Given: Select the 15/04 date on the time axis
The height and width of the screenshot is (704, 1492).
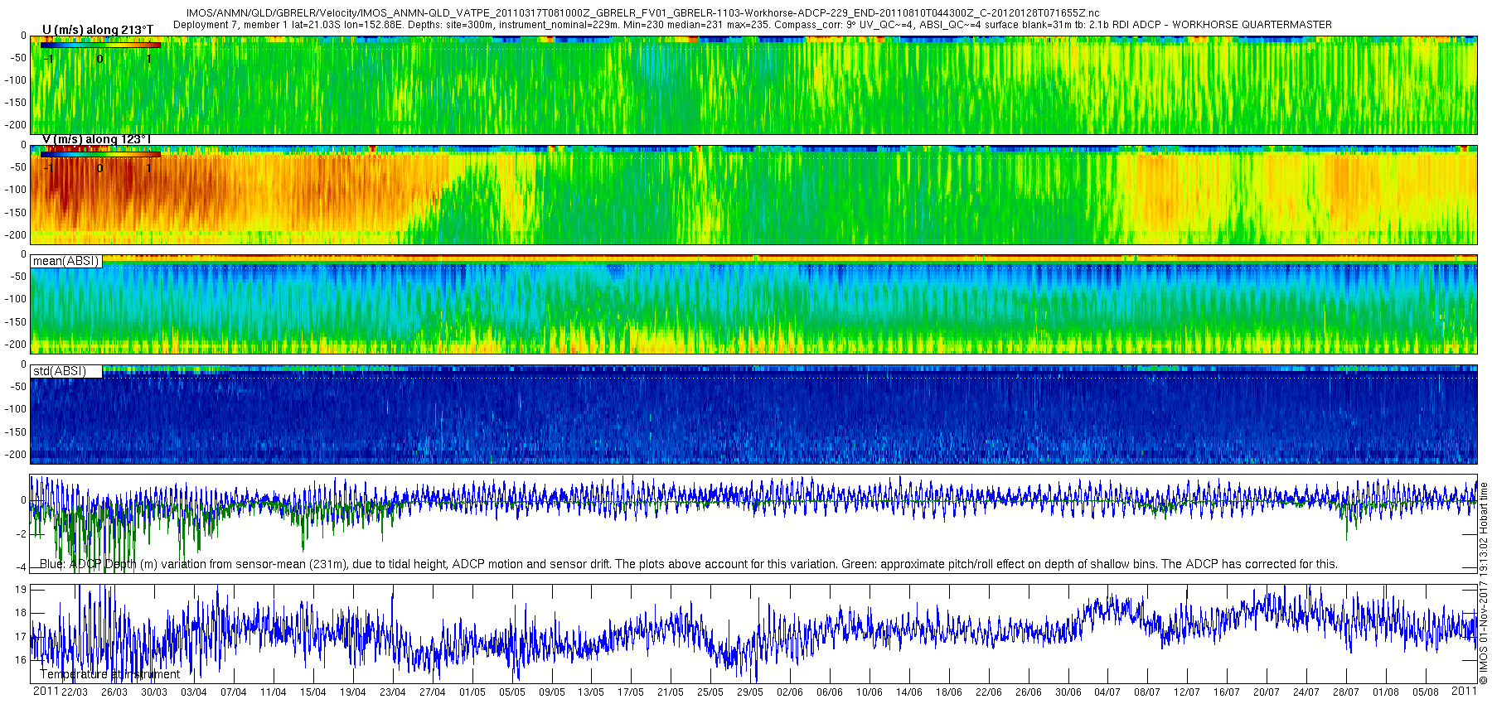Looking at the screenshot, I should tap(313, 692).
